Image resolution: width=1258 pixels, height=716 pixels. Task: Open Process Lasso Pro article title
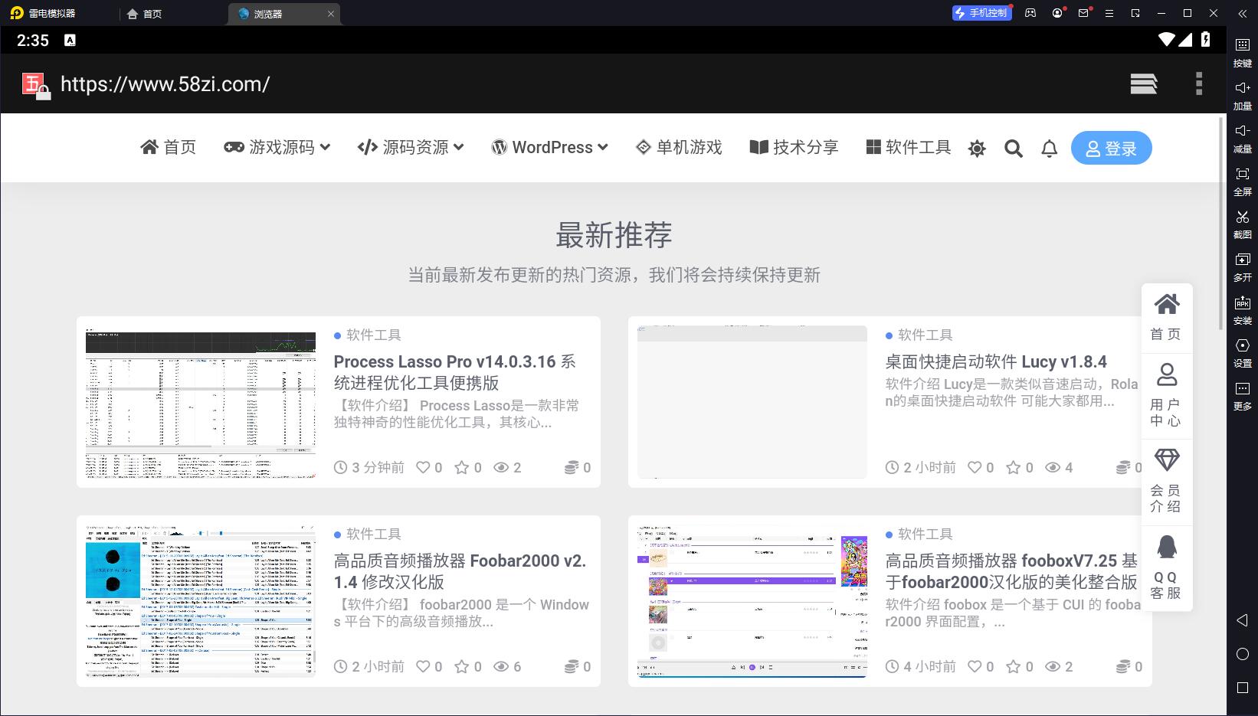point(455,372)
